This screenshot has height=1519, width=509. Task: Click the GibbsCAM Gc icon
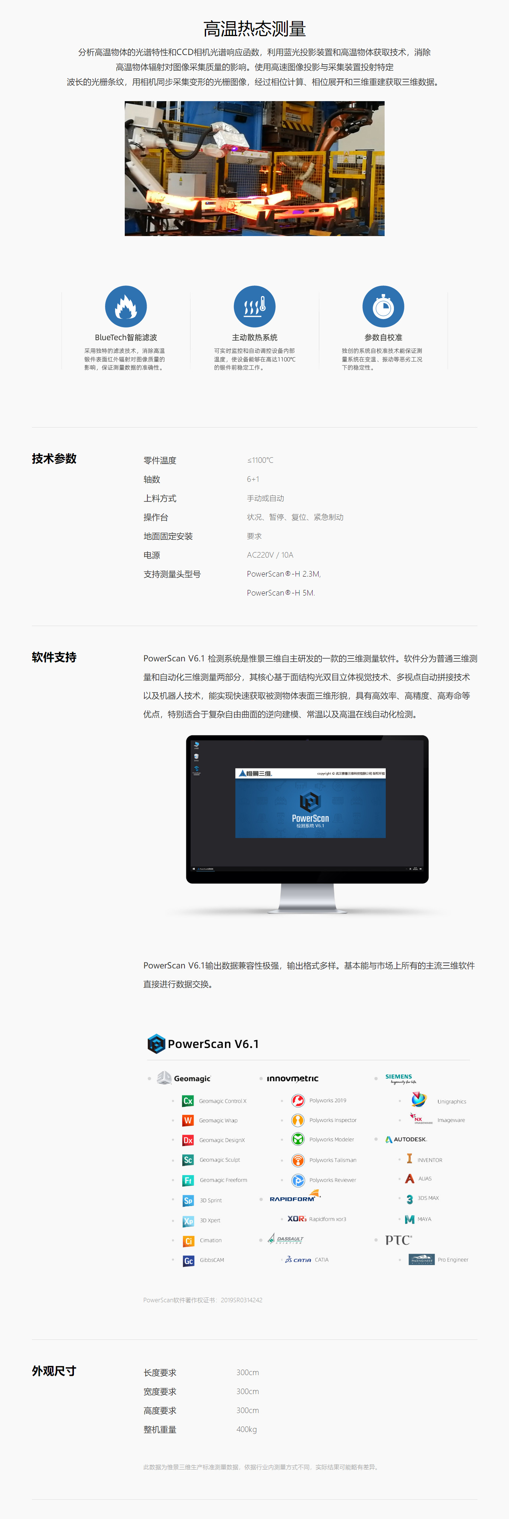(x=188, y=1261)
